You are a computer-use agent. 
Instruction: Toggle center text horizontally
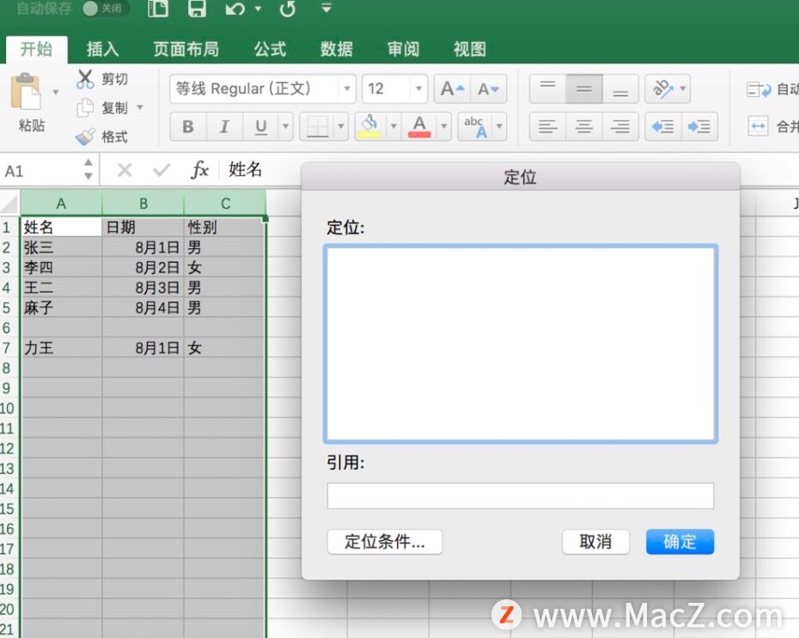[x=584, y=125]
